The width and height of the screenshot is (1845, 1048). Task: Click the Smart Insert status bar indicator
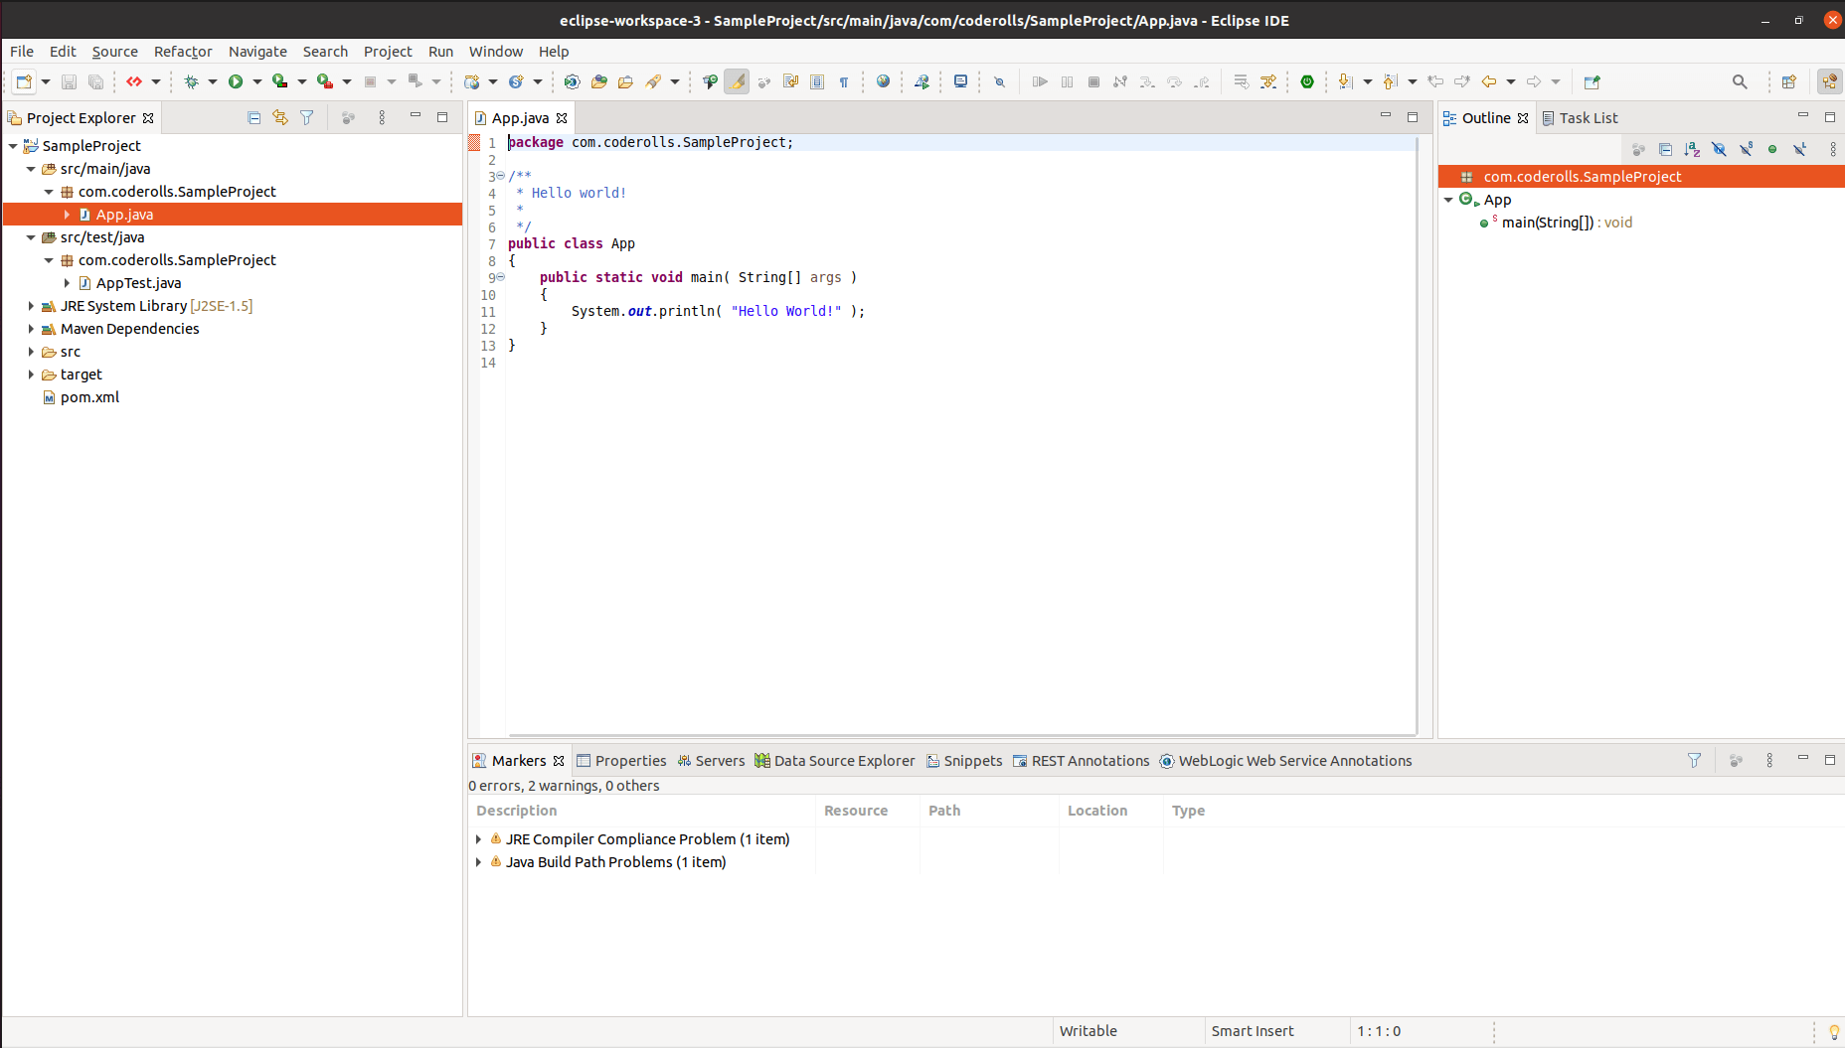point(1252,1031)
